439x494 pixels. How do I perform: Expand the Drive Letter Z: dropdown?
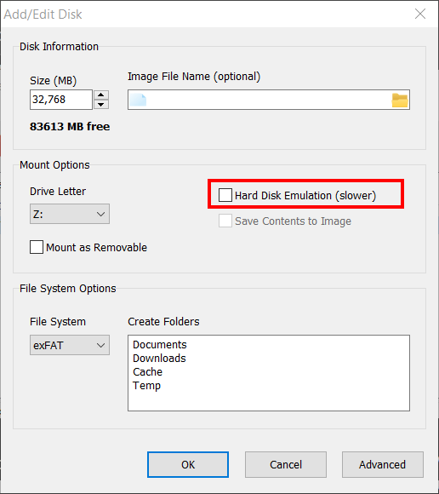click(x=70, y=214)
